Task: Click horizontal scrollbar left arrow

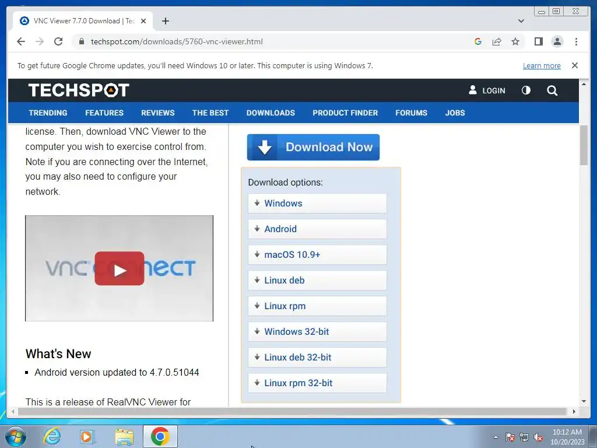Action: pos(13,411)
